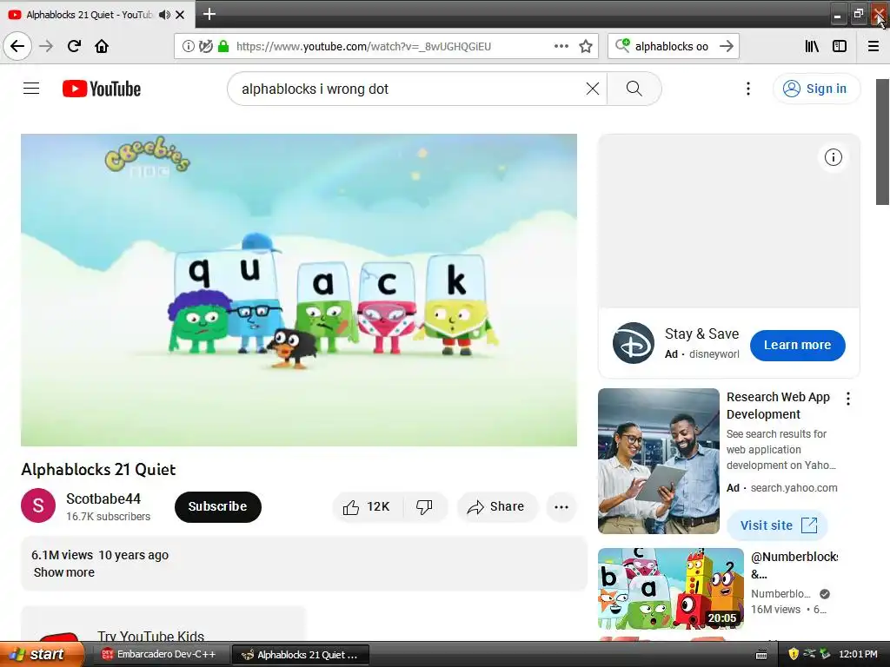
Task: Open a new tab with plus button
Action: click(209, 14)
